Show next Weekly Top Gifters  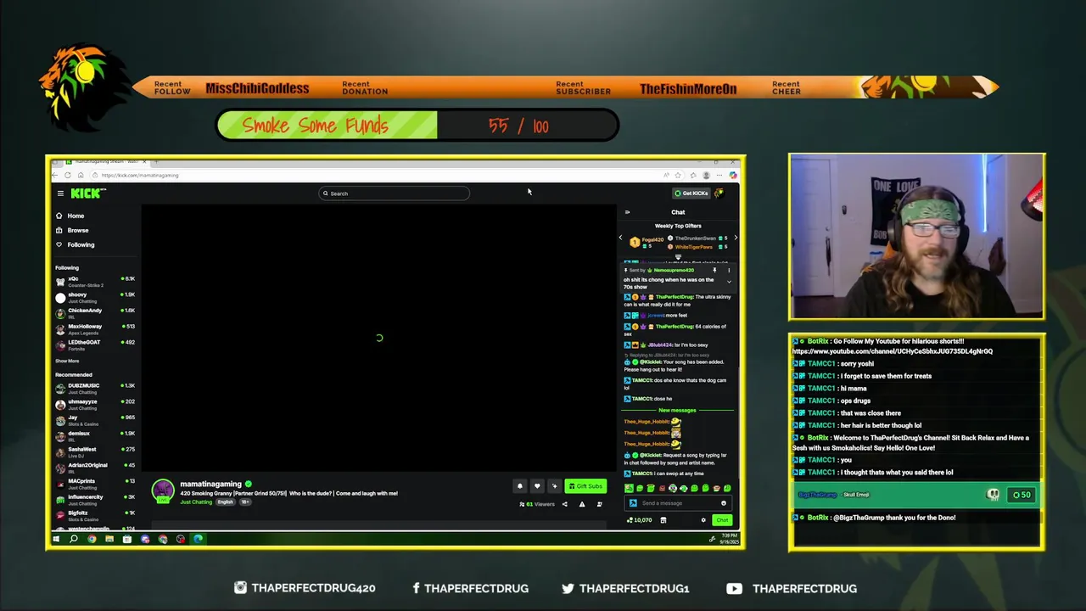(x=736, y=238)
